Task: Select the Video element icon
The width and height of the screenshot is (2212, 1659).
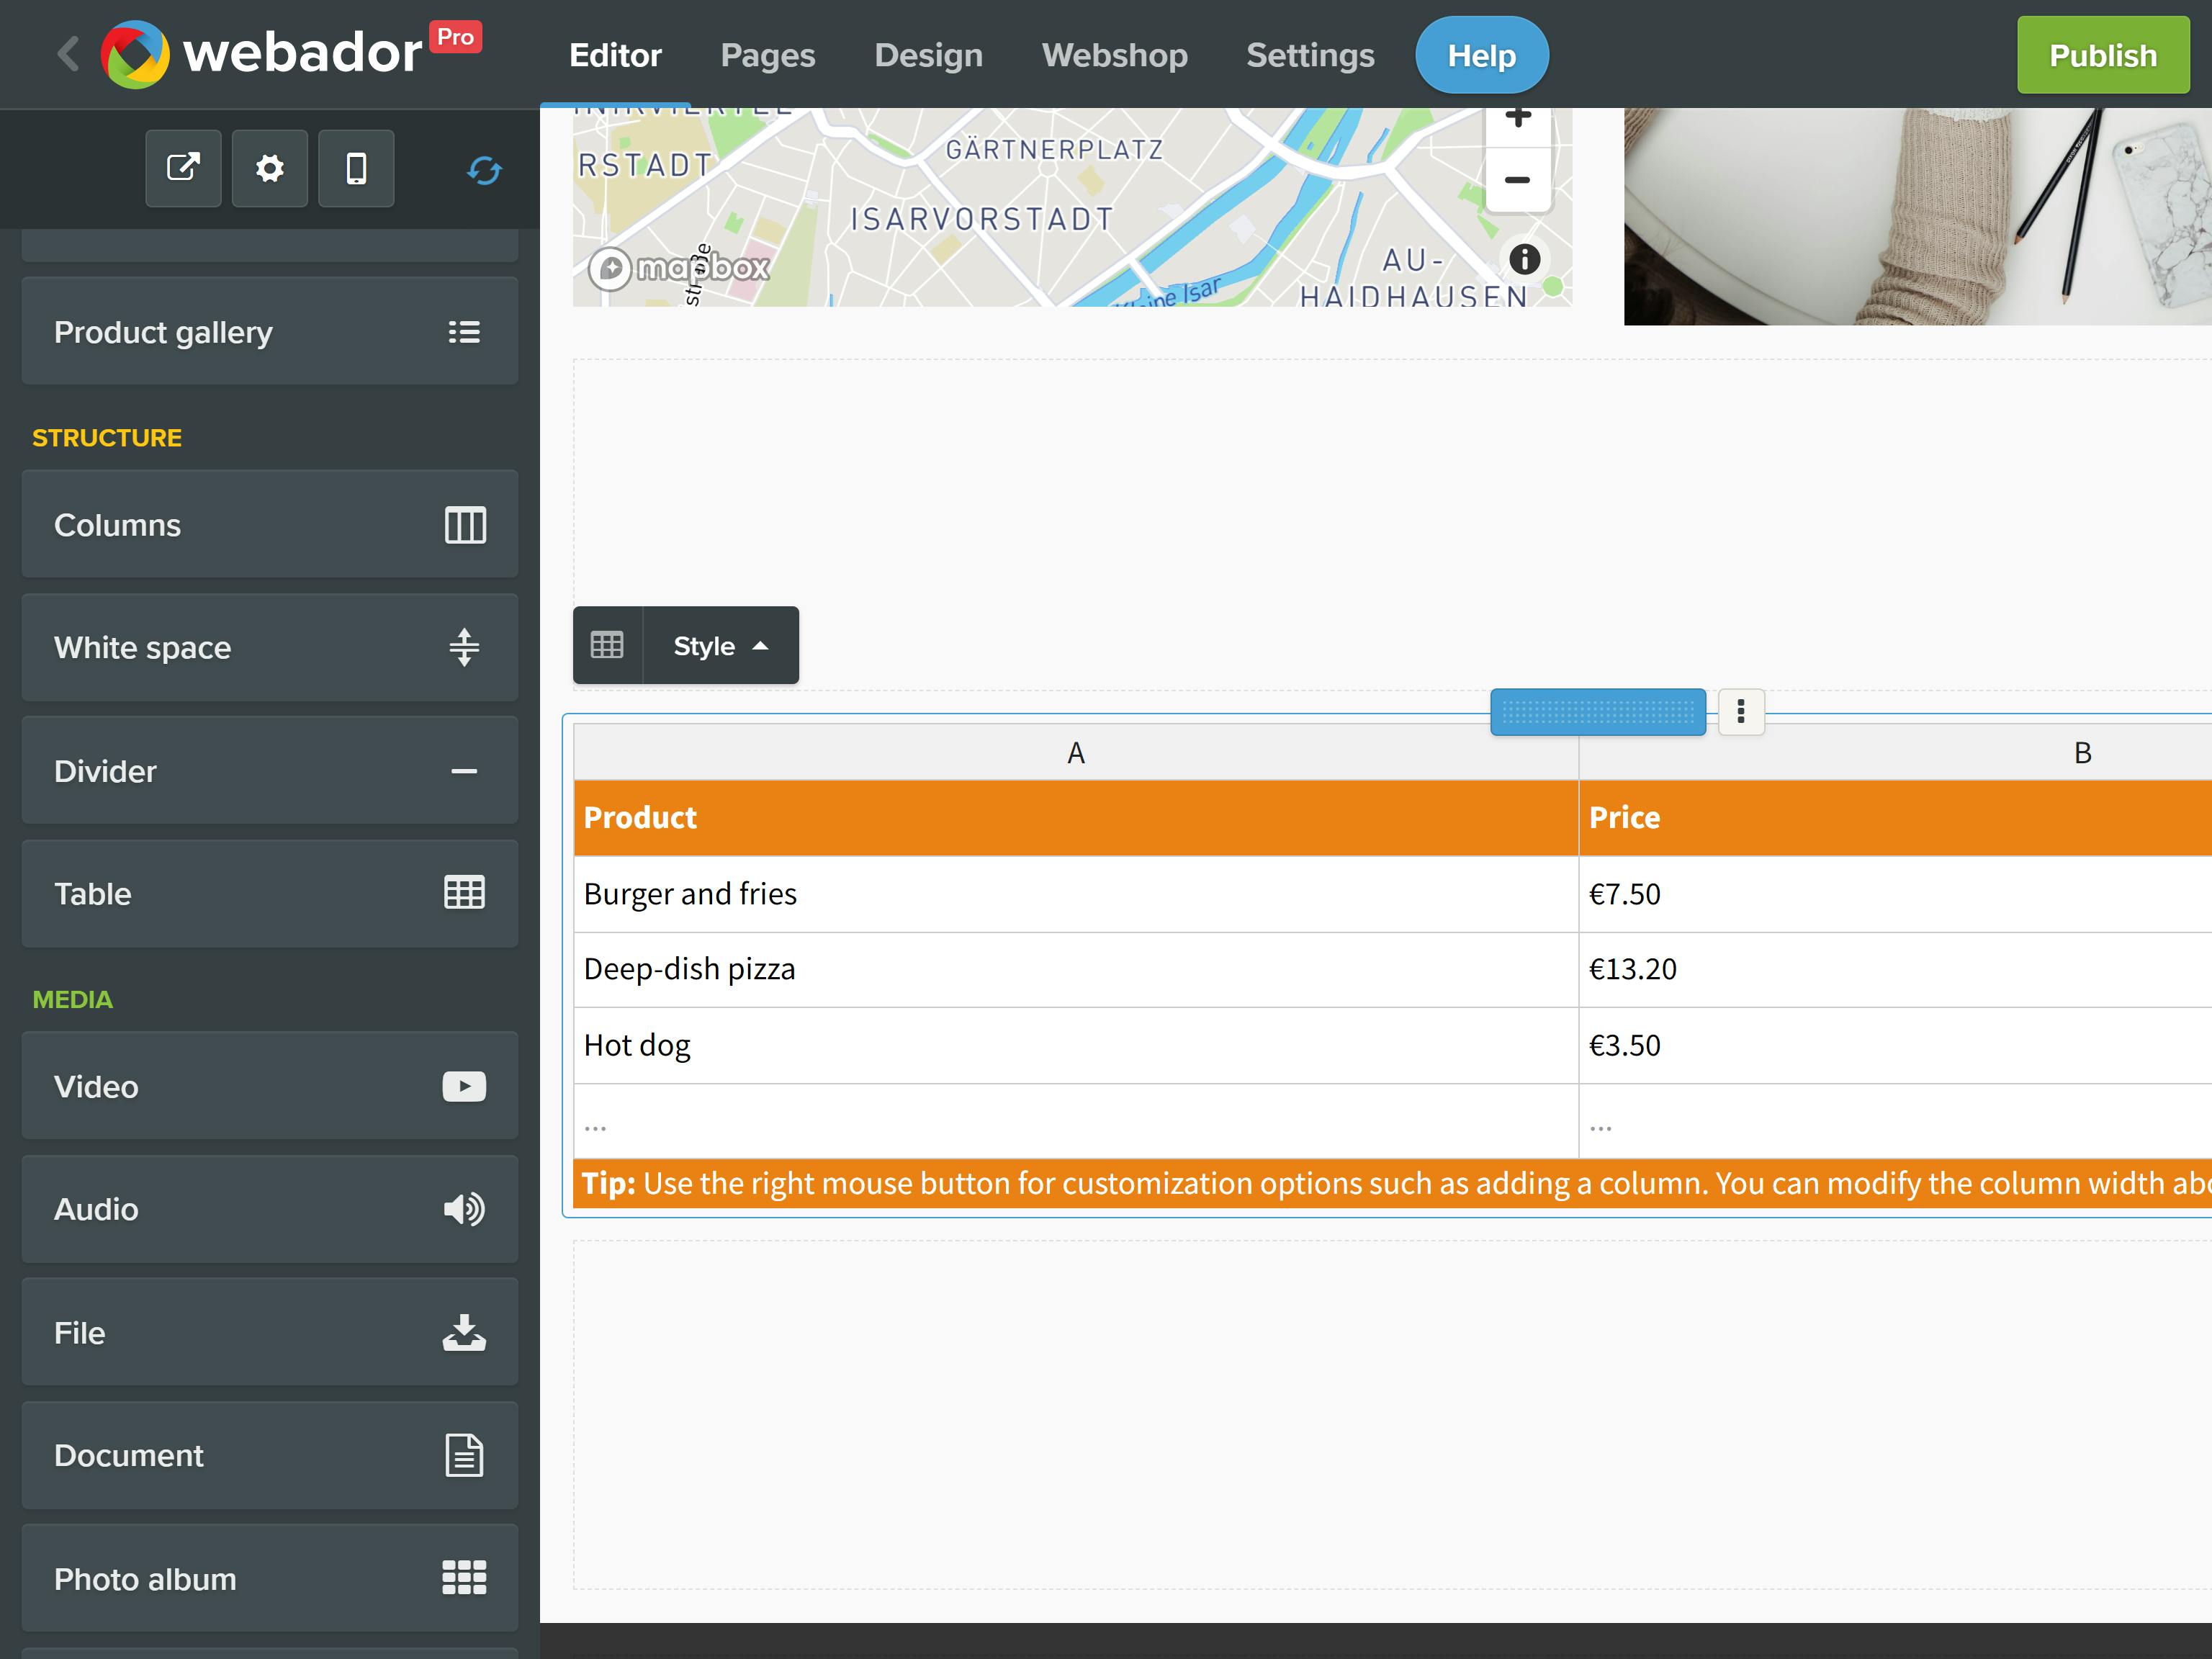Action: [x=464, y=1086]
